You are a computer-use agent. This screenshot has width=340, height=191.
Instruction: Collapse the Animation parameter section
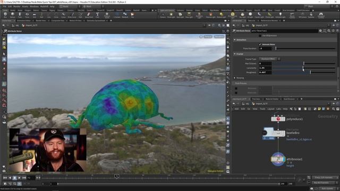pos(235,40)
